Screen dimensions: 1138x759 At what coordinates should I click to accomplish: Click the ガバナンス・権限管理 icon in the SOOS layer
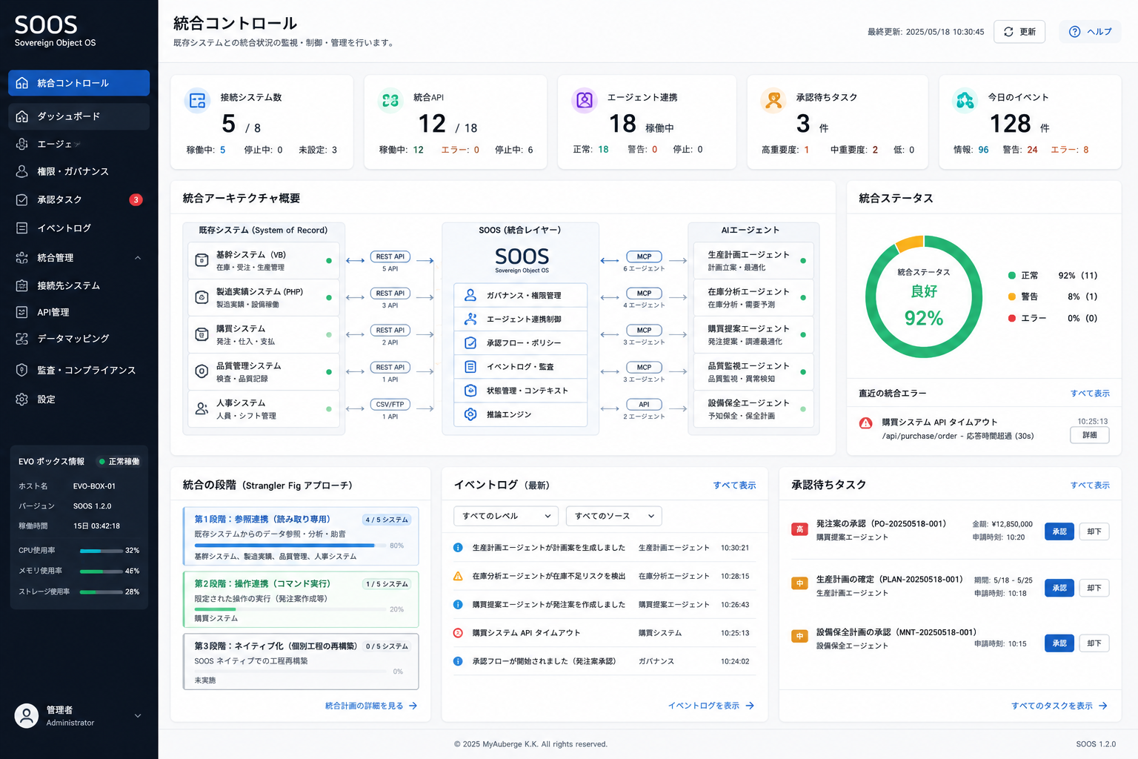point(470,295)
